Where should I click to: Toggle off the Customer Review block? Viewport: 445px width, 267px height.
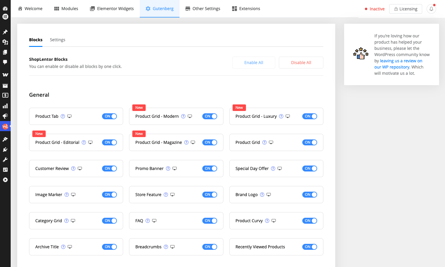(109, 169)
